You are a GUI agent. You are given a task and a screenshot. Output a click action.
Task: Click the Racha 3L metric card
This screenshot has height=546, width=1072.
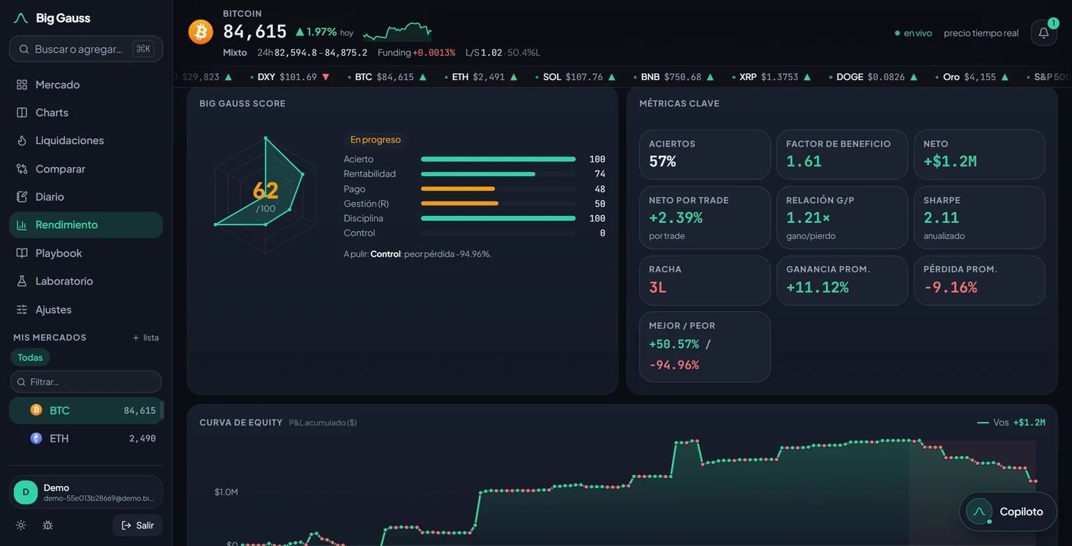coord(705,280)
